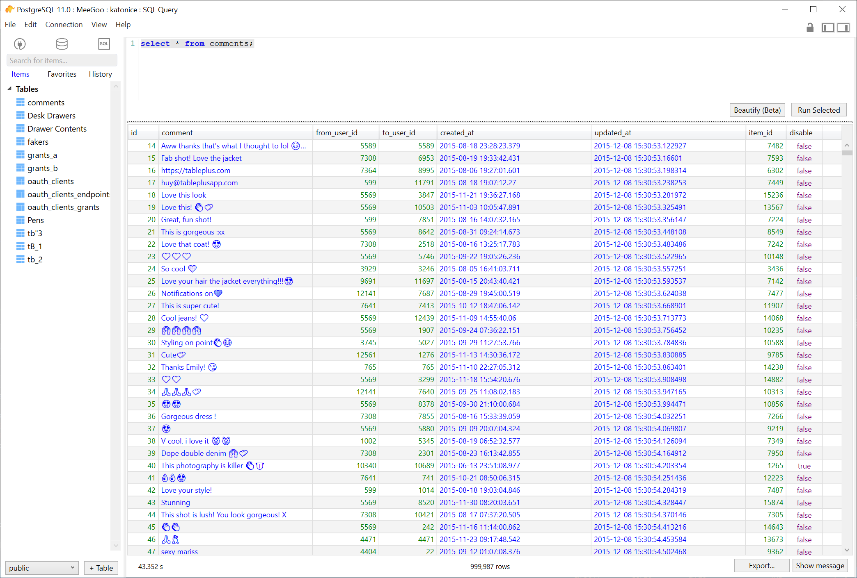
Task: Toggle the right sidebar panel visibility
Action: 844,27
